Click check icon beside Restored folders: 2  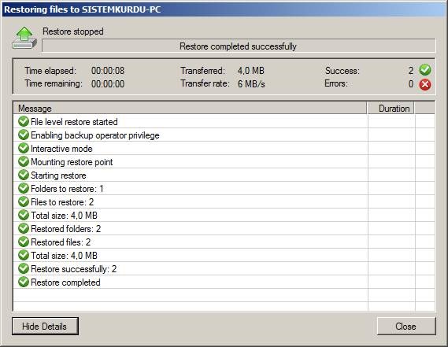[24, 228]
